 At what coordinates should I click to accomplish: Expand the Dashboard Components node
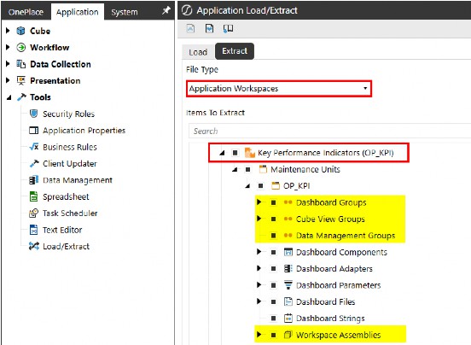259,252
